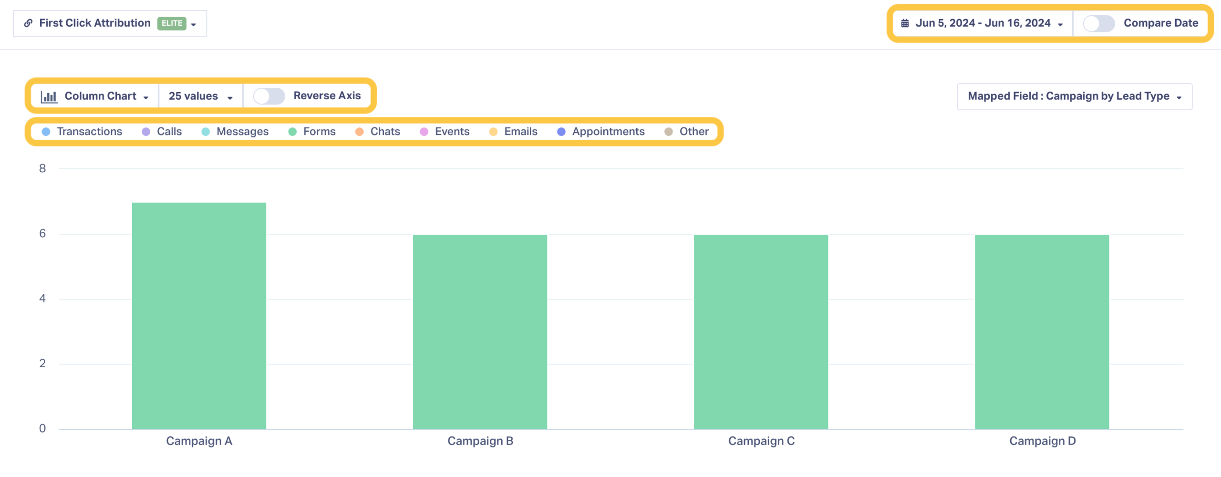
Task: Open the Jun 5 - Jun 16, 2024 date picker
Action: coord(983,23)
